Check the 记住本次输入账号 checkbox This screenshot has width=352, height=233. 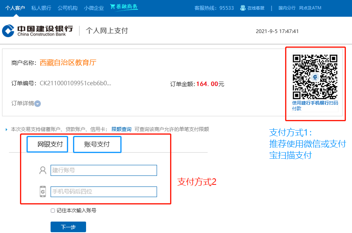click(x=53, y=211)
